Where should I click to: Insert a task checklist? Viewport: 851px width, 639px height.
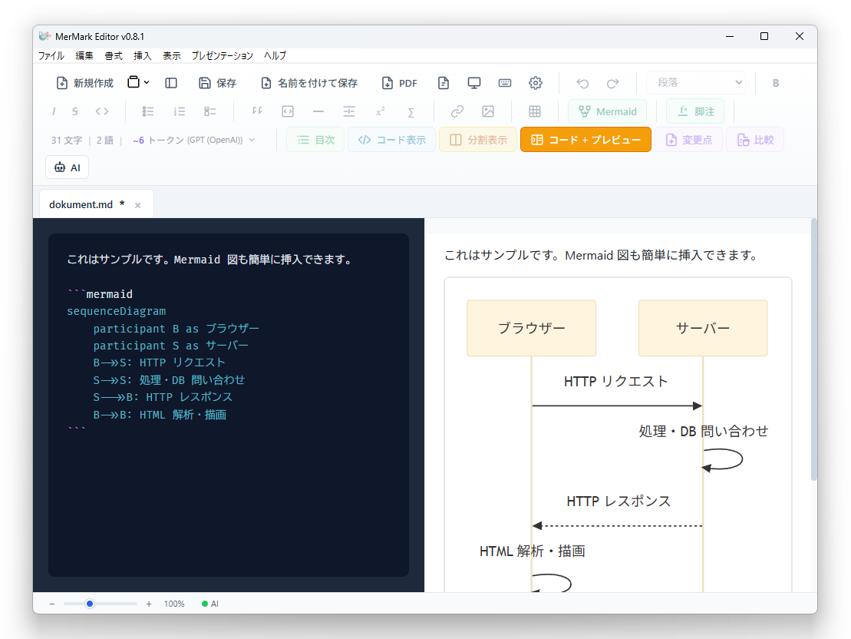pos(210,111)
